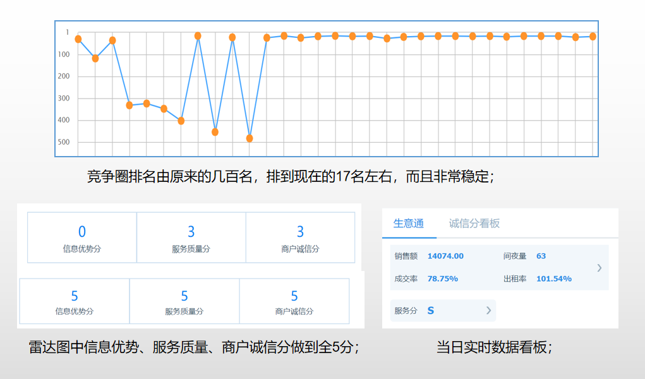Open the 信息优势分 card showing 0
Image resolution: width=645 pixels, height=379 pixels.
[x=82, y=238]
